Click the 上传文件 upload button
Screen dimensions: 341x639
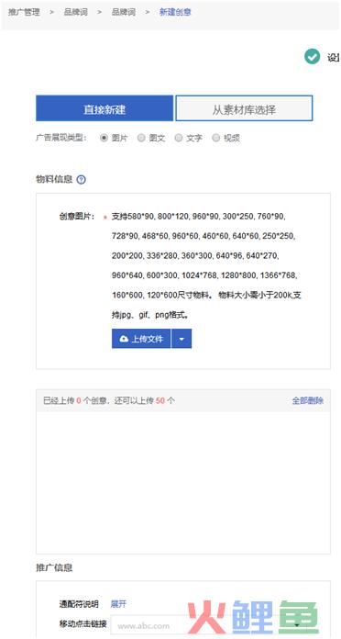[141, 339]
